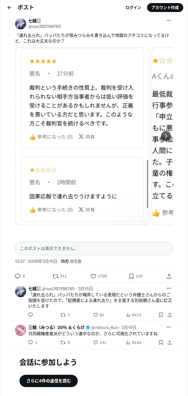188x396 pixels.
Task: Share the main post via upload icon
Action: coord(169,276)
